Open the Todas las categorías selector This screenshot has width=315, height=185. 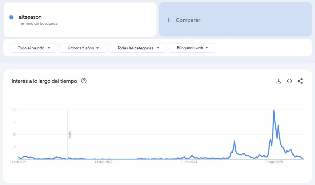pyautogui.click(x=138, y=48)
